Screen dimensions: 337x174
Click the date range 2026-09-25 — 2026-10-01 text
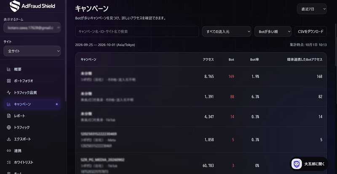(105, 45)
